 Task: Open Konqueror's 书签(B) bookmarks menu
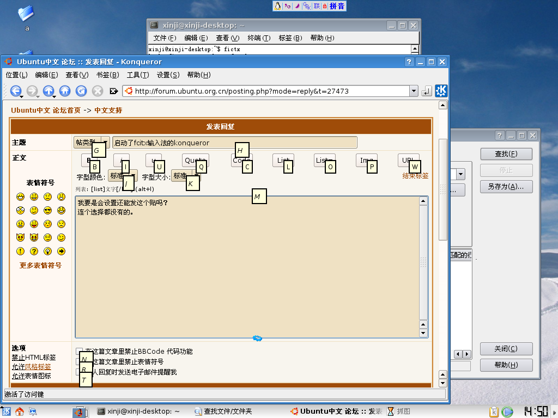point(107,75)
